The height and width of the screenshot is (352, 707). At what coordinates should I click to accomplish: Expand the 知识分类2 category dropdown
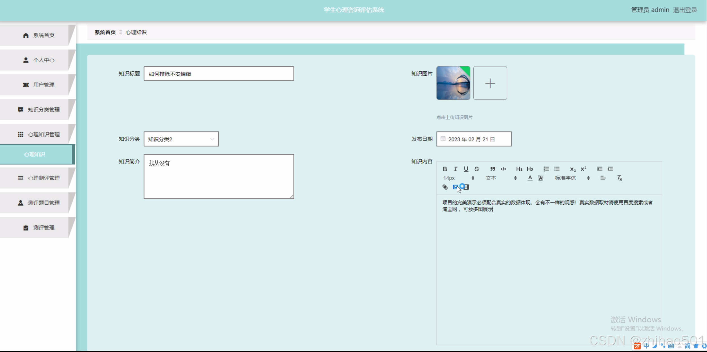pyautogui.click(x=181, y=139)
